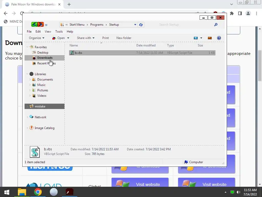Close the Pale Moon browser tab
The height and width of the screenshot is (197, 262).
coord(59,5)
